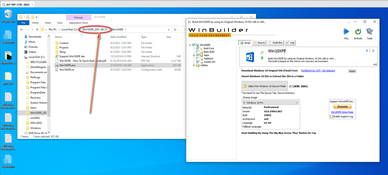Screen dimensions: 388x175
Task: Switch to Code Box tab
Action: coord(275,43)
